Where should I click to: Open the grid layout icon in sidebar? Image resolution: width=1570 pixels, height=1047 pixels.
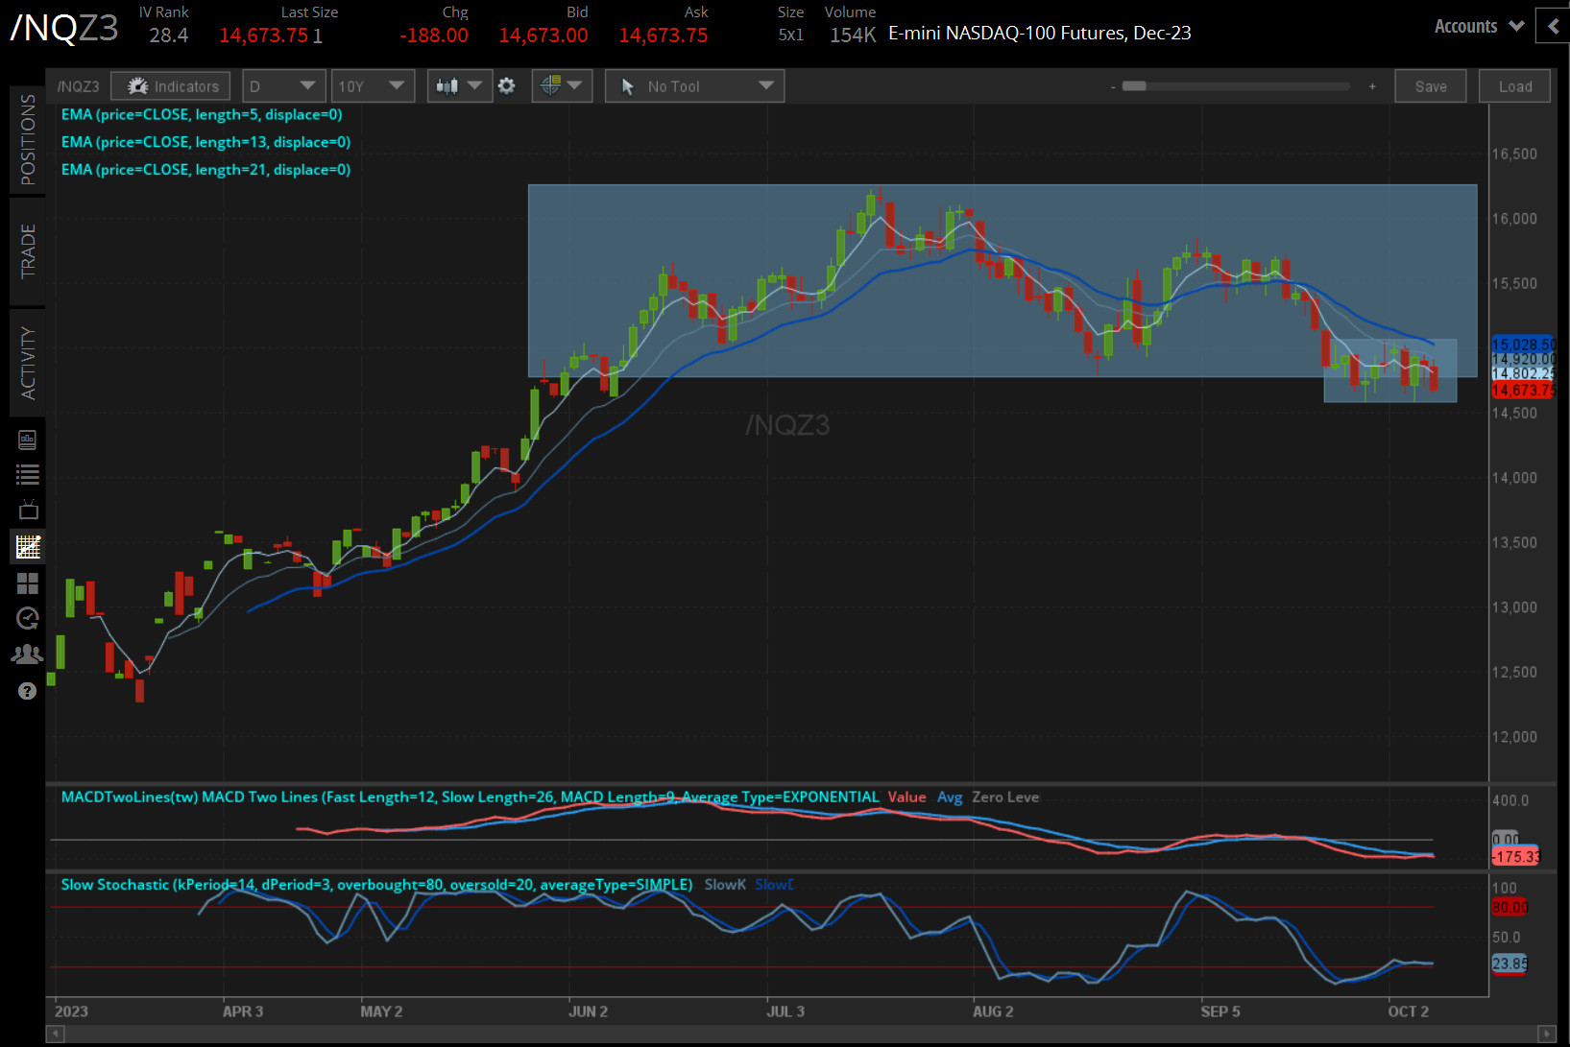pos(28,583)
